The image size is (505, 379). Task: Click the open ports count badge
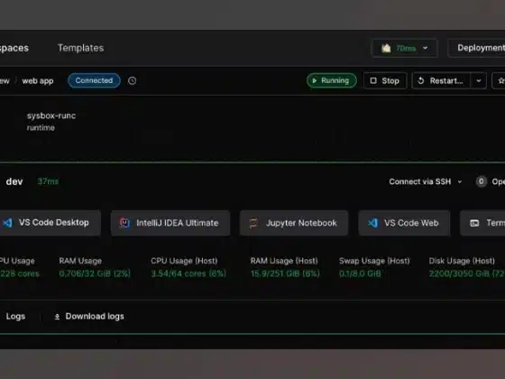[482, 181]
